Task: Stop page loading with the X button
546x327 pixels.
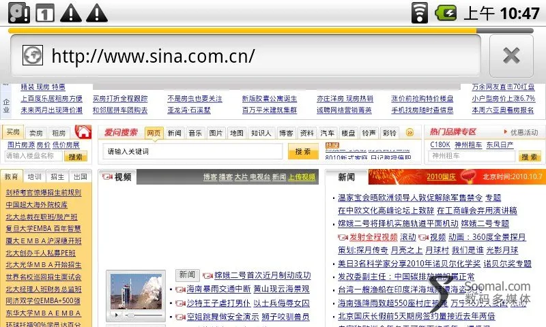Action: click(x=511, y=56)
